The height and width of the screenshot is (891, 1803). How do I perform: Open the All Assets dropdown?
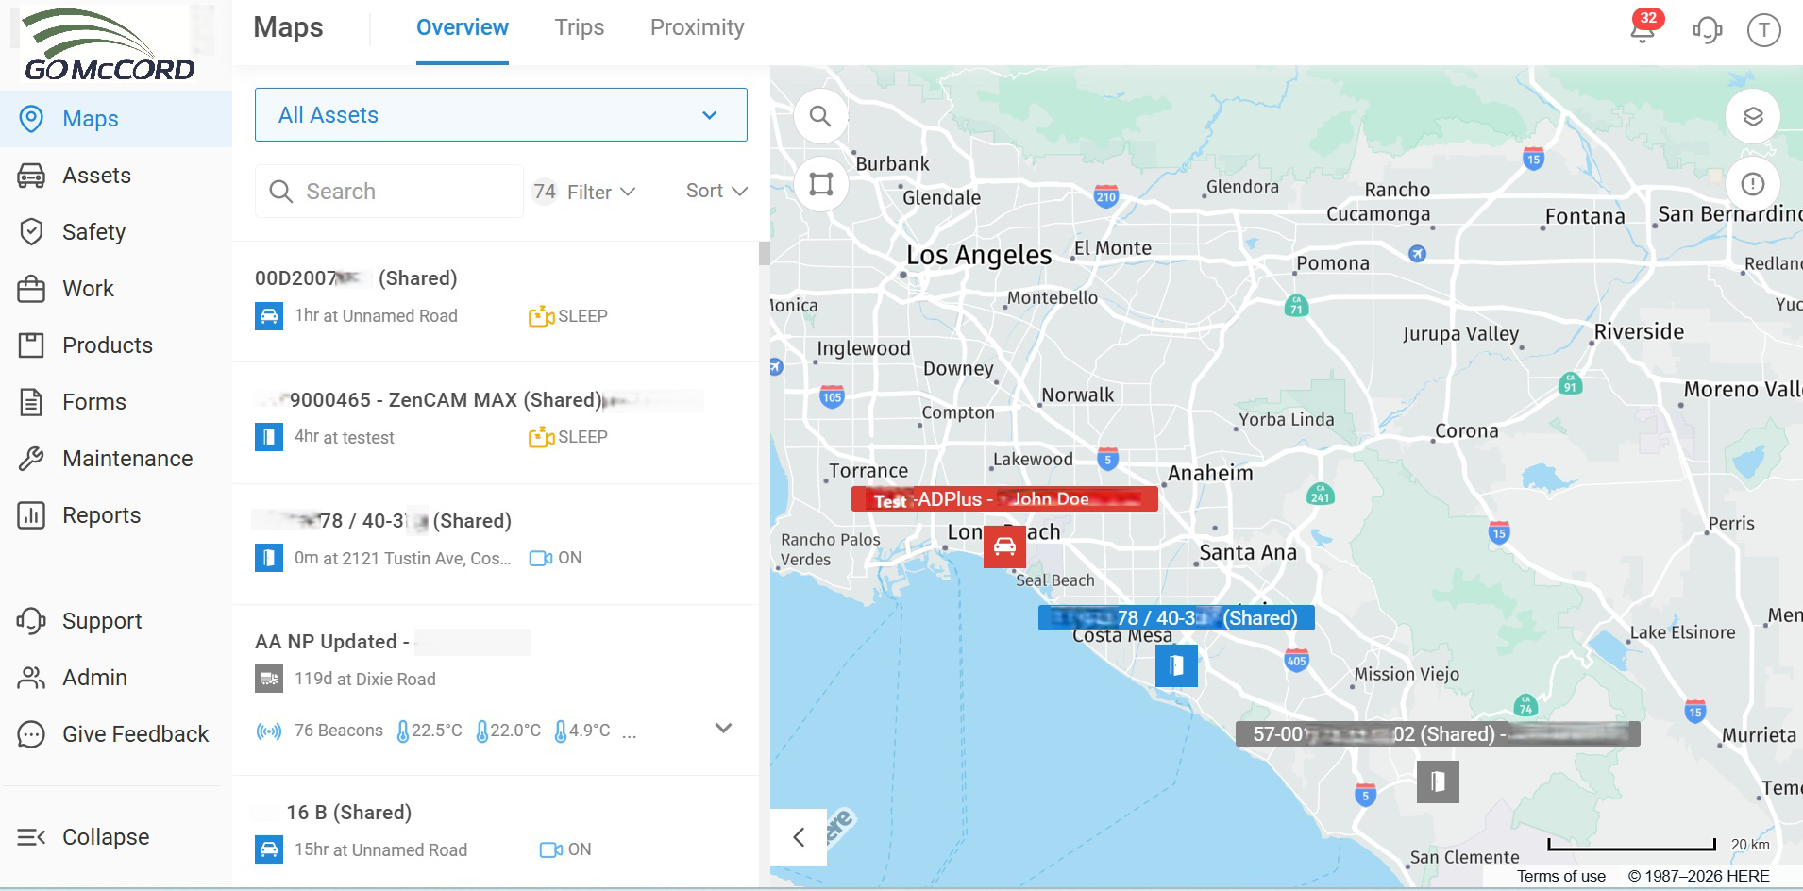500,115
